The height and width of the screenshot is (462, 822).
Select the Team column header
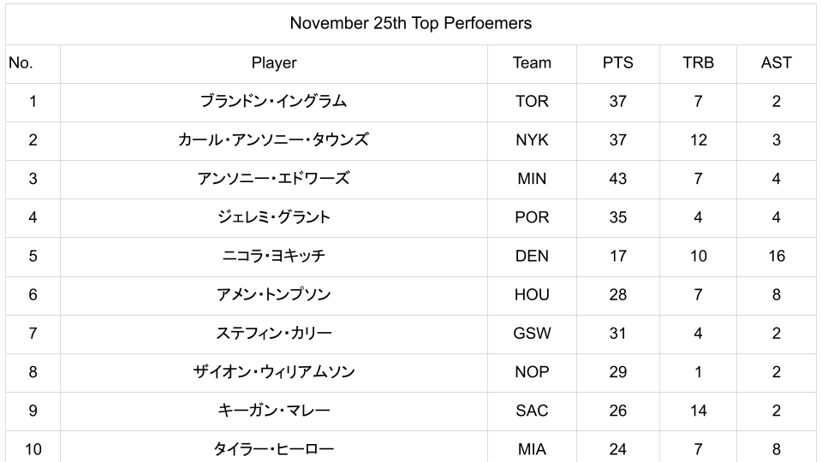point(532,62)
